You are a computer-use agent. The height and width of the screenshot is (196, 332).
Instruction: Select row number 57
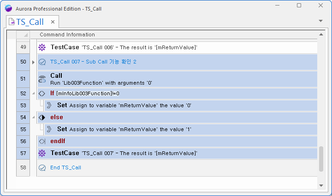tap(23, 153)
